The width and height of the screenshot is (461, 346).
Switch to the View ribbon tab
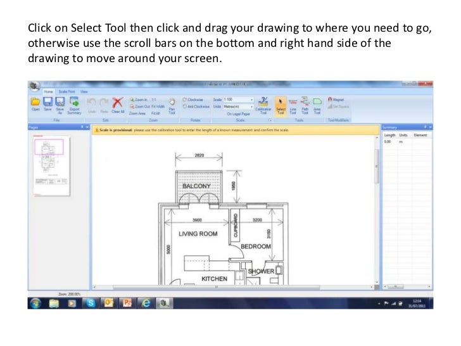click(x=84, y=91)
